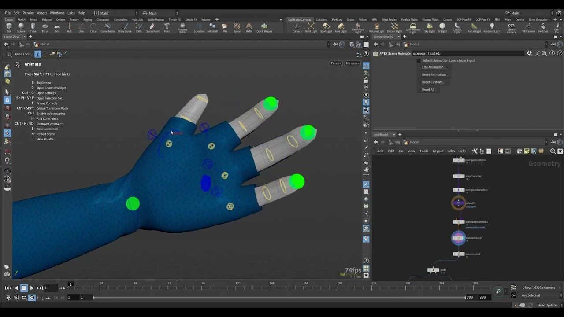
Task: Select the Torus shelf tool
Action: click(45, 28)
